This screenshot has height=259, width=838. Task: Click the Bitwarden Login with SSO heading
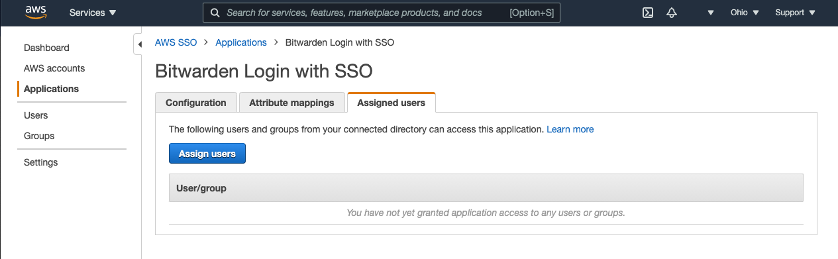[x=264, y=71]
